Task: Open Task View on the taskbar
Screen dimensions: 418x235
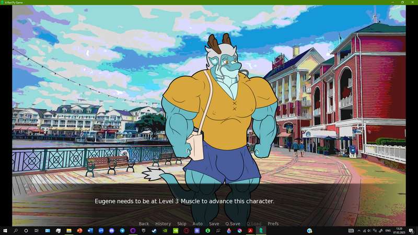Action: [37, 231]
